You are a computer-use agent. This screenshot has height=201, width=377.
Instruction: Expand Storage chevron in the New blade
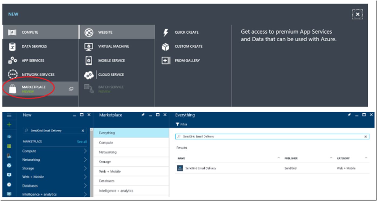[x=85, y=168]
